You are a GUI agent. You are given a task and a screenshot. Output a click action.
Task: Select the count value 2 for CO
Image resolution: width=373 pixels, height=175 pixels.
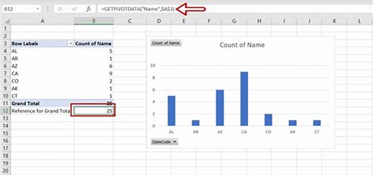(x=94, y=81)
